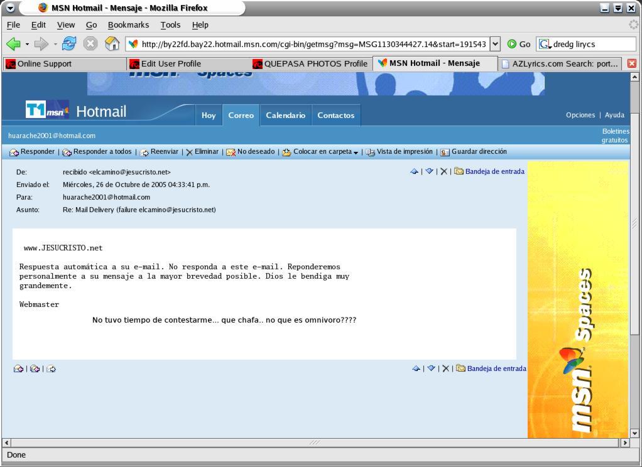Viewport: 642px width, 467px height.
Task: Click the next message down arrow in header
Action: pyautogui.click(x=429, y=171)
